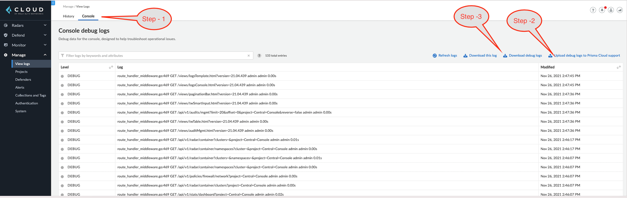The height and width of the screenshot is (198, 627).
Task: Select the Console tab
Action: coord(88,16)
